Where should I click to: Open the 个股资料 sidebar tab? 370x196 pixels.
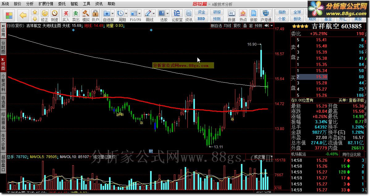coord(3,83)
